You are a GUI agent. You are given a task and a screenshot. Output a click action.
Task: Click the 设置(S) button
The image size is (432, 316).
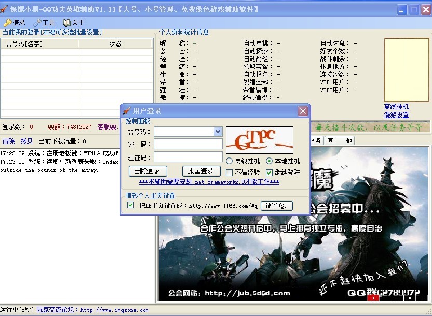point(276,206)
